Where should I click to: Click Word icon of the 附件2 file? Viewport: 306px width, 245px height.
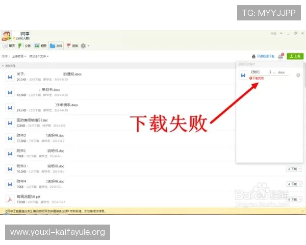10,138
